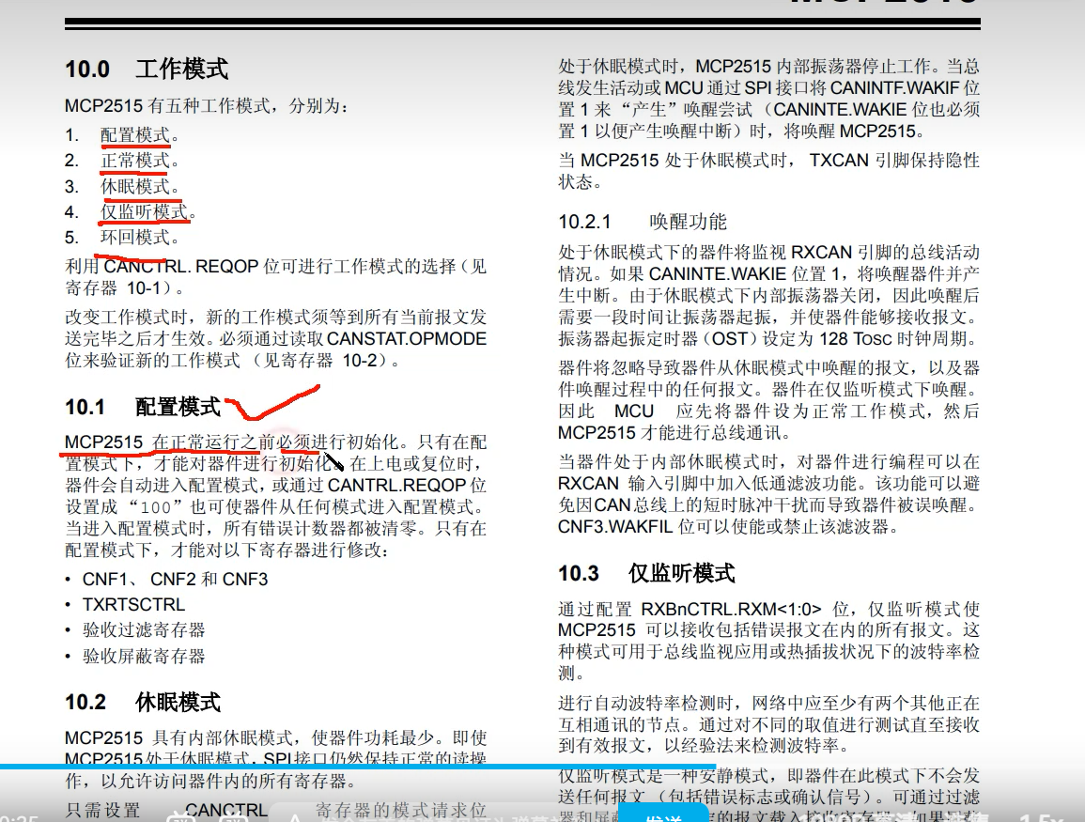Click the subsection heading "10.2.1 唤醒功能"
Viewport: 1085px width, 822px height.
pos(643,222)
